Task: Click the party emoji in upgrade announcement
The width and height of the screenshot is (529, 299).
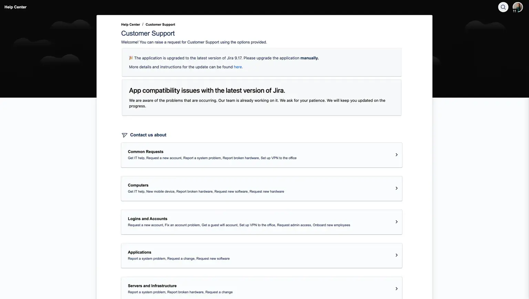Action: pyautogui.click(x=131, y=58)
